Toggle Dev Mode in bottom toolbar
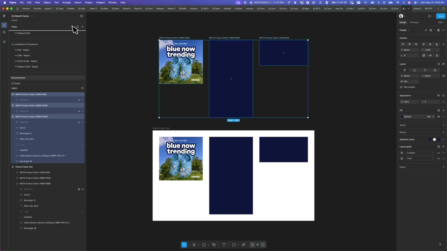The width and height of the screenshot is (447, 251). coord(263,245)
